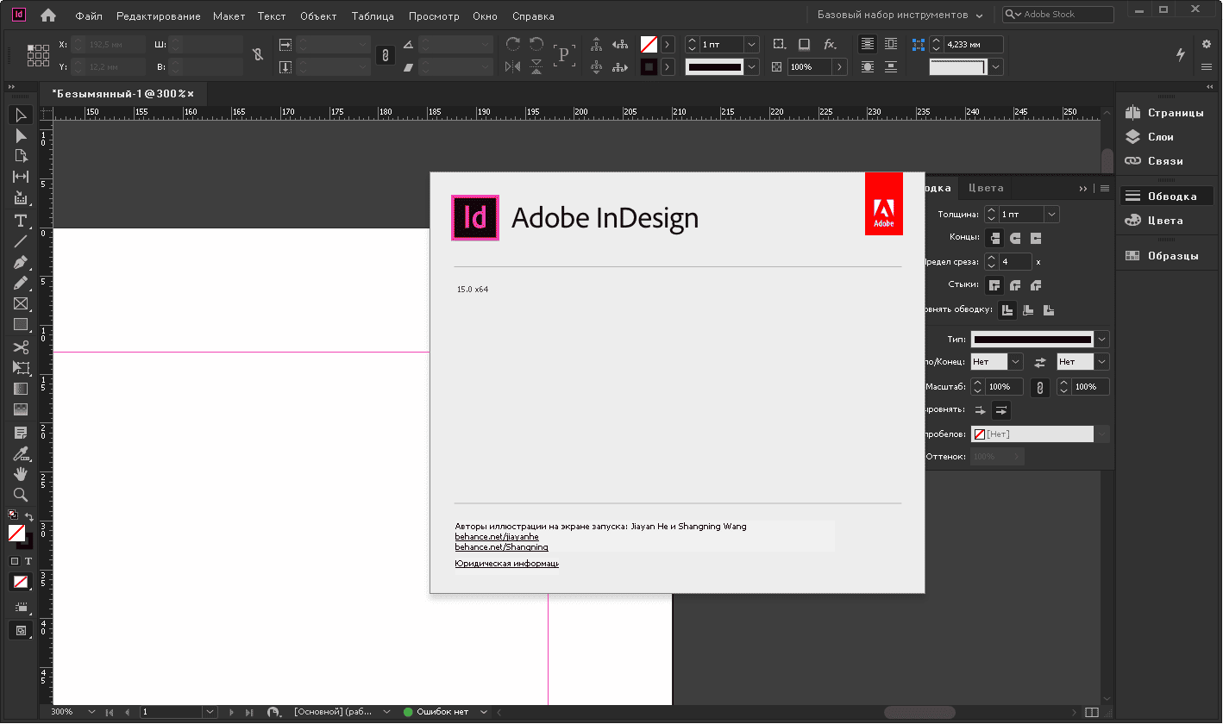Select the Hand tool
The height and width of the screenshot is (724, 1223).
click(x=21, y=474)
